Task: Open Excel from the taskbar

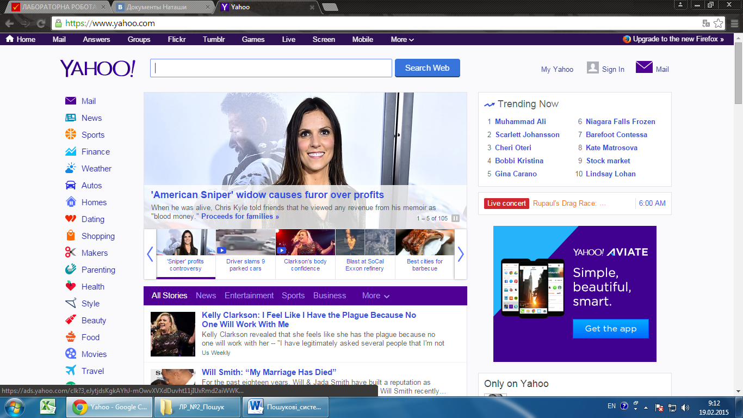Action: click(x=49, y=407)
